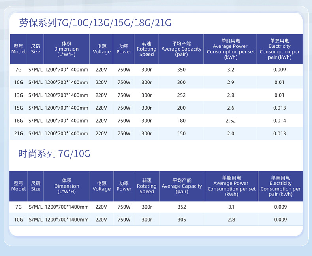Select 750W power in the 13G row
The height and width of the screenshot is (256, 312).
[x=124, y=95]
